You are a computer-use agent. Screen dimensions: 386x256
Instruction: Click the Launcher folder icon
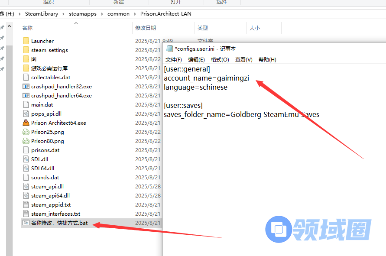coord(26,41)
